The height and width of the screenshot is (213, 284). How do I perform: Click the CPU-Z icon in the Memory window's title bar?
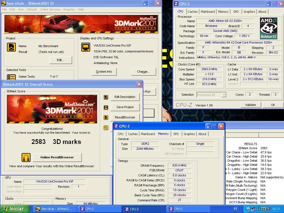116,126
